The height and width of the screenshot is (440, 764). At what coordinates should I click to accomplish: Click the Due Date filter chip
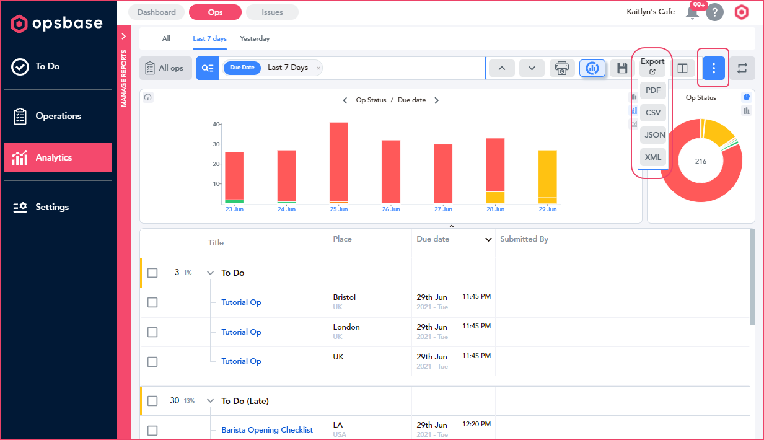(242, 68)
